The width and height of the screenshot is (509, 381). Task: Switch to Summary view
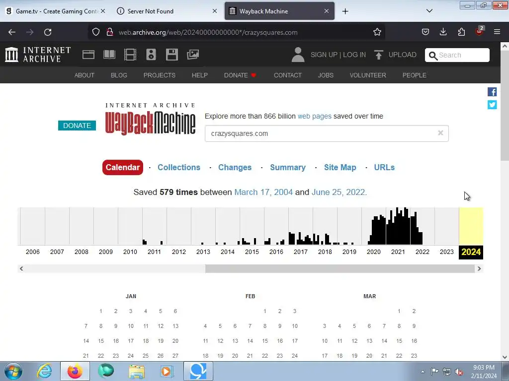point(288,167)
